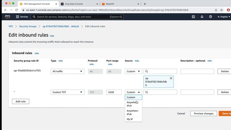Click the AWS logo home icon

pyautogui.click(x=7, y=17)
